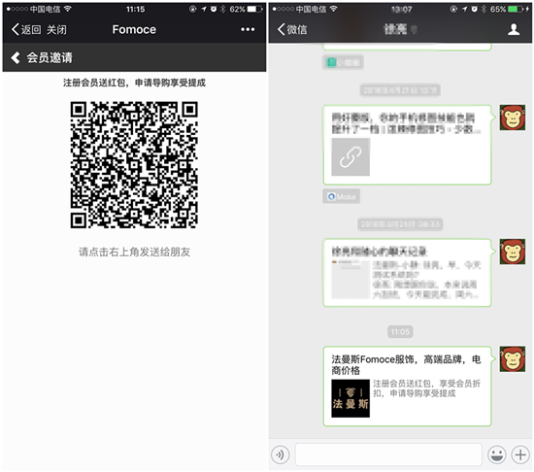The width and height of the screenshot is (534, 472).
Task: Open the emoji sticker panel
Action: coord(496,455)
